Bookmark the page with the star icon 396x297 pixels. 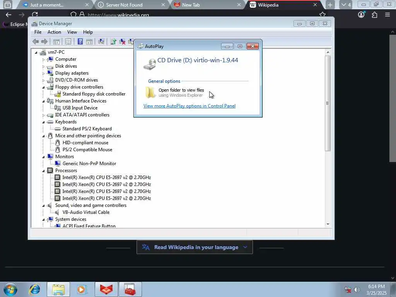pos(322,14)
